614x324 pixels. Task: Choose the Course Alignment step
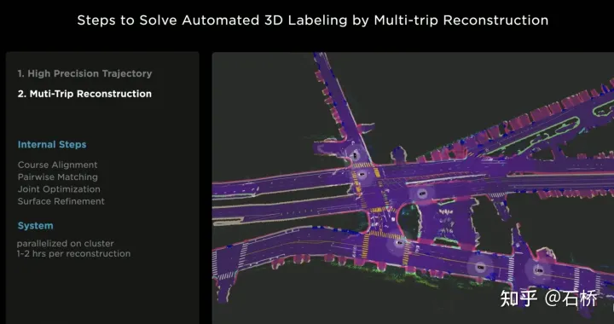(x=58, y=165)
